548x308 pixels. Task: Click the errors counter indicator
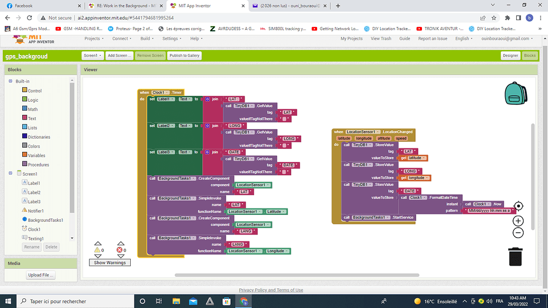coord(121,249)
